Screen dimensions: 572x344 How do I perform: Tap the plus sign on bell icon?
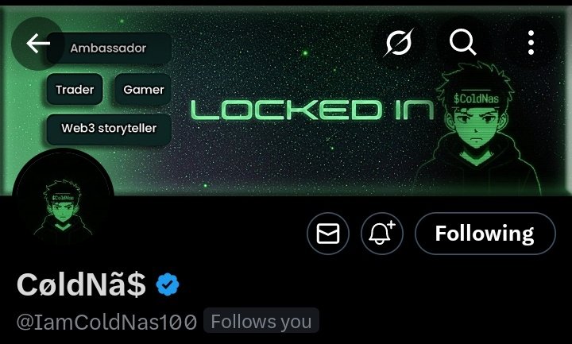[x=392, y=224]
